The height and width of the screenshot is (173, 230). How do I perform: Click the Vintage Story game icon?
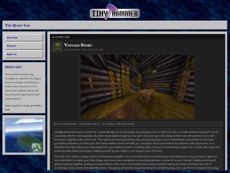click(x=57, y=47)
